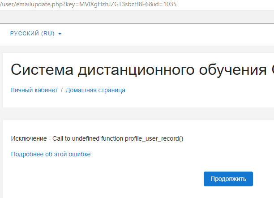Select the exception text about profile_user_record()

point(97,138)
